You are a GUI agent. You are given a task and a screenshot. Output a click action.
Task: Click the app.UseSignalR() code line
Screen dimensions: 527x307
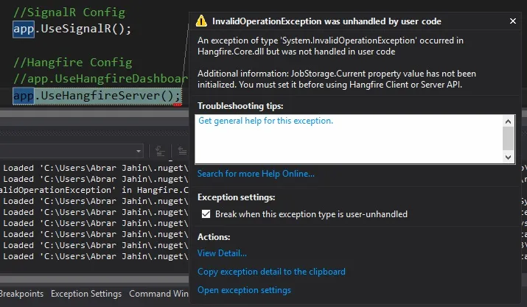click(x=72, y=29)
